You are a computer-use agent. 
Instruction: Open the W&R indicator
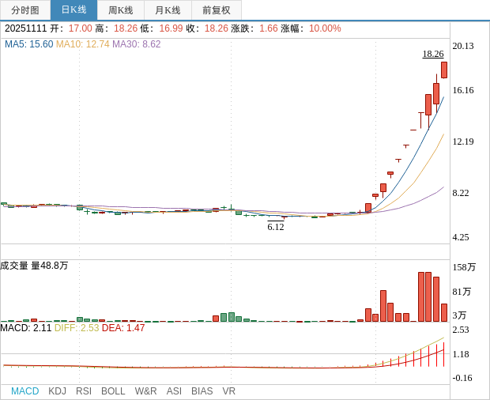[145, 391]
